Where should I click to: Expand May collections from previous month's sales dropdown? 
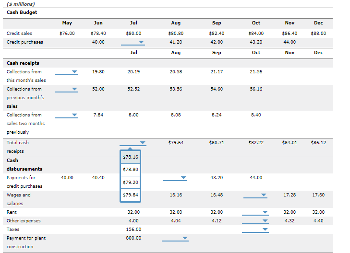coord(66,89)
